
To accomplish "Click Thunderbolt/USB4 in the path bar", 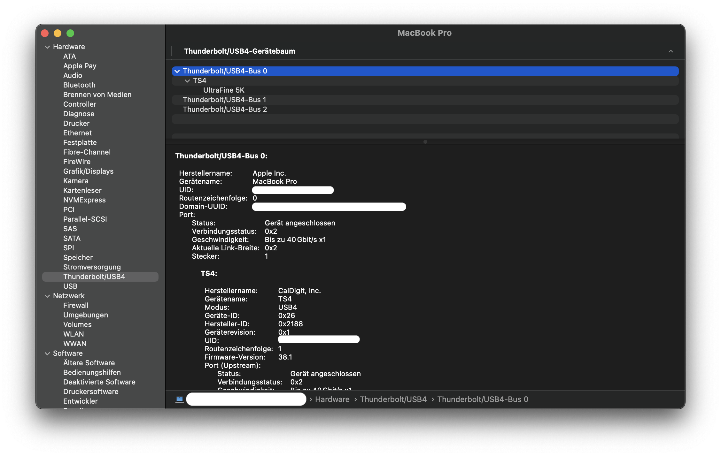I will click(x=393, y=399).
